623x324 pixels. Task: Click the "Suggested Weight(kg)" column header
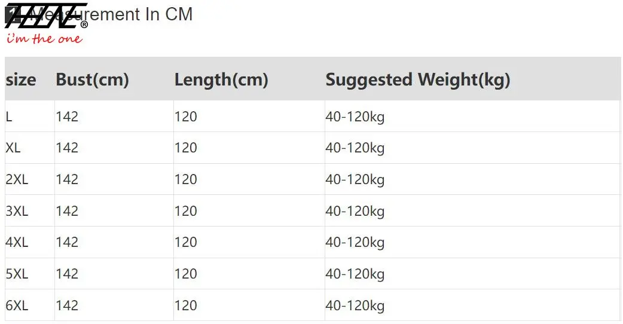[417, 80]
